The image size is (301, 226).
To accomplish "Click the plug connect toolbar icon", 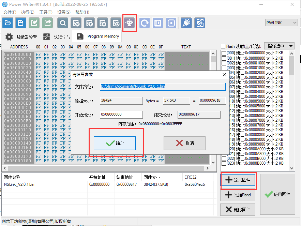I will (186, 23).
